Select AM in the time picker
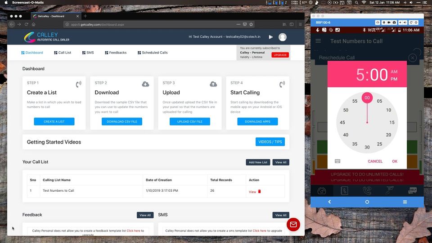 [394, 72]
